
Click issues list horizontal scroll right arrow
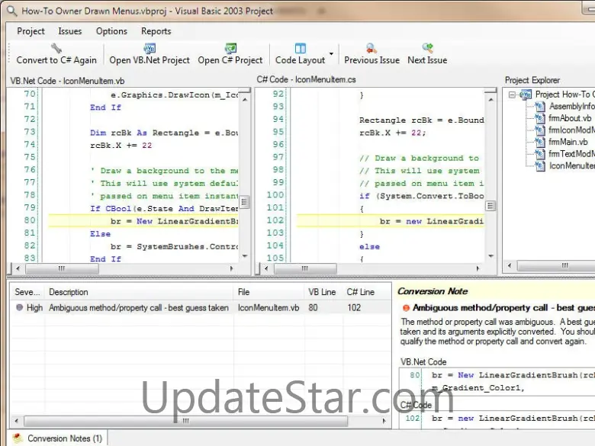tap(384, 421)
